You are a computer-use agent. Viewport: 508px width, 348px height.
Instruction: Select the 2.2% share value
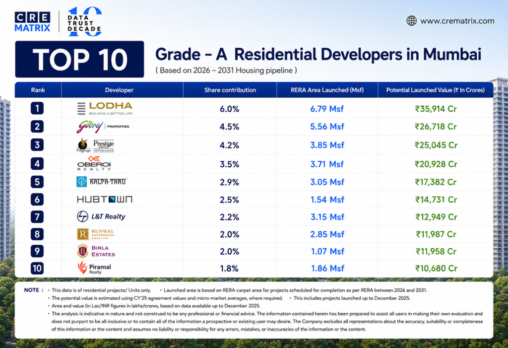229,217
